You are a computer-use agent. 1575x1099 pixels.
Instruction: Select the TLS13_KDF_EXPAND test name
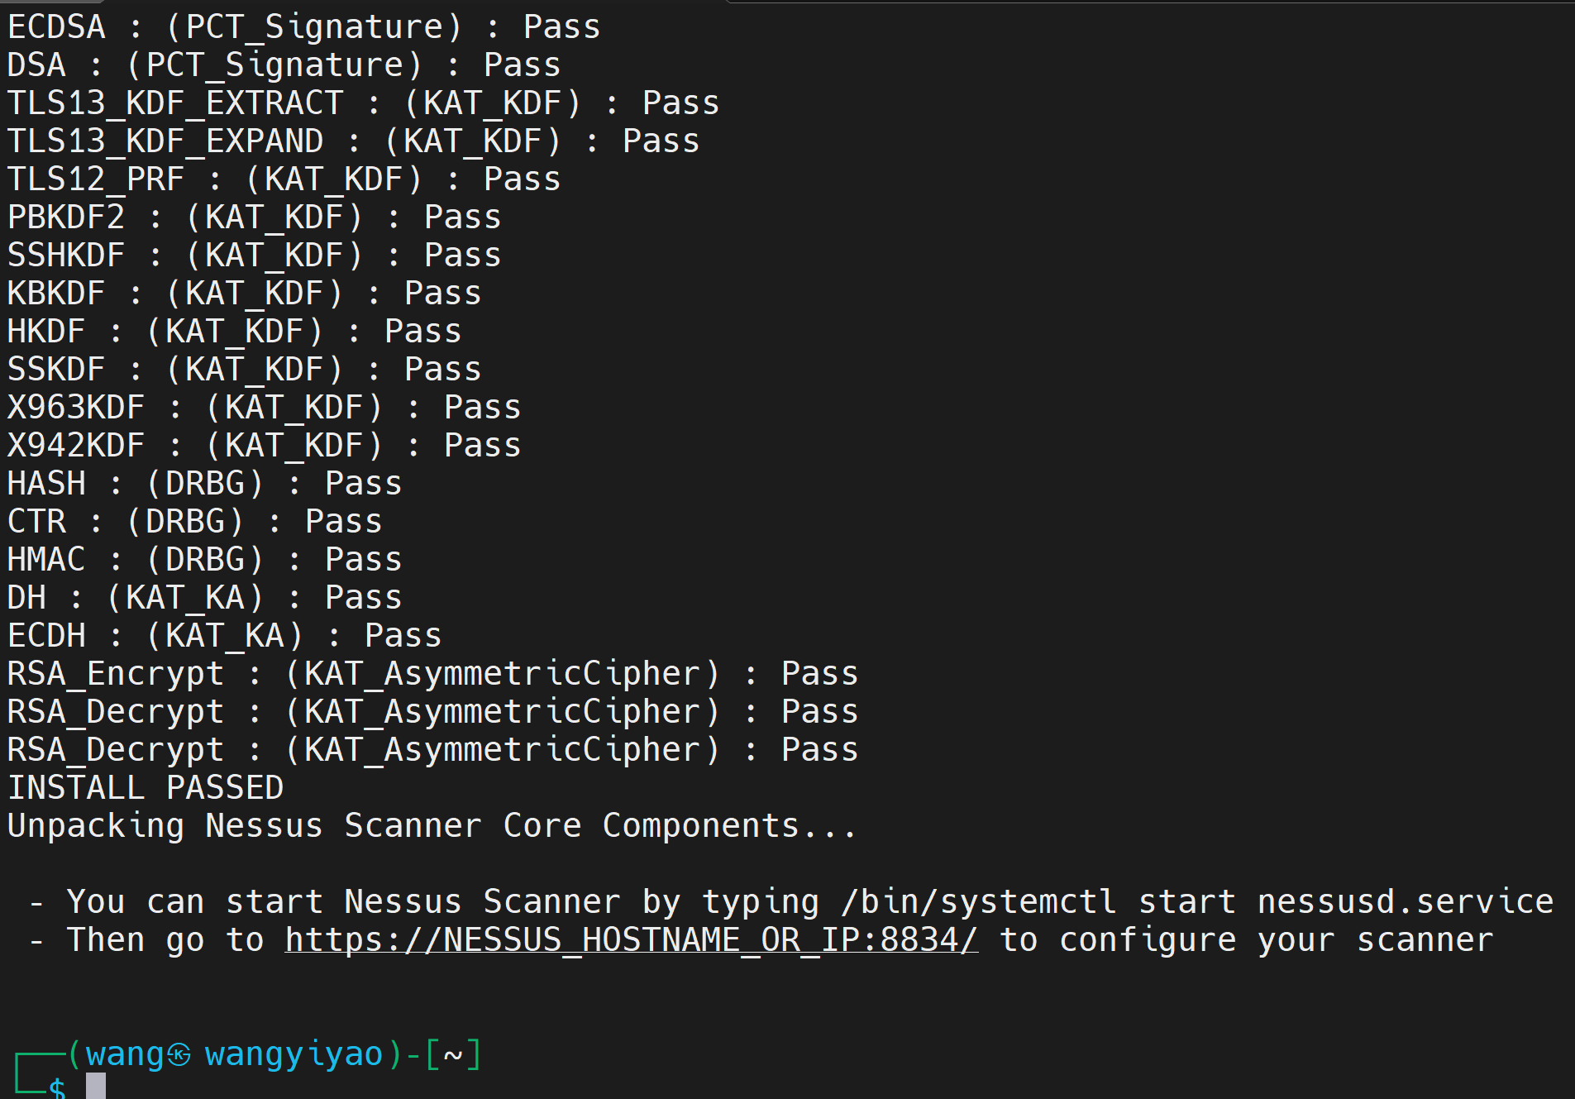tap(165, 141)
